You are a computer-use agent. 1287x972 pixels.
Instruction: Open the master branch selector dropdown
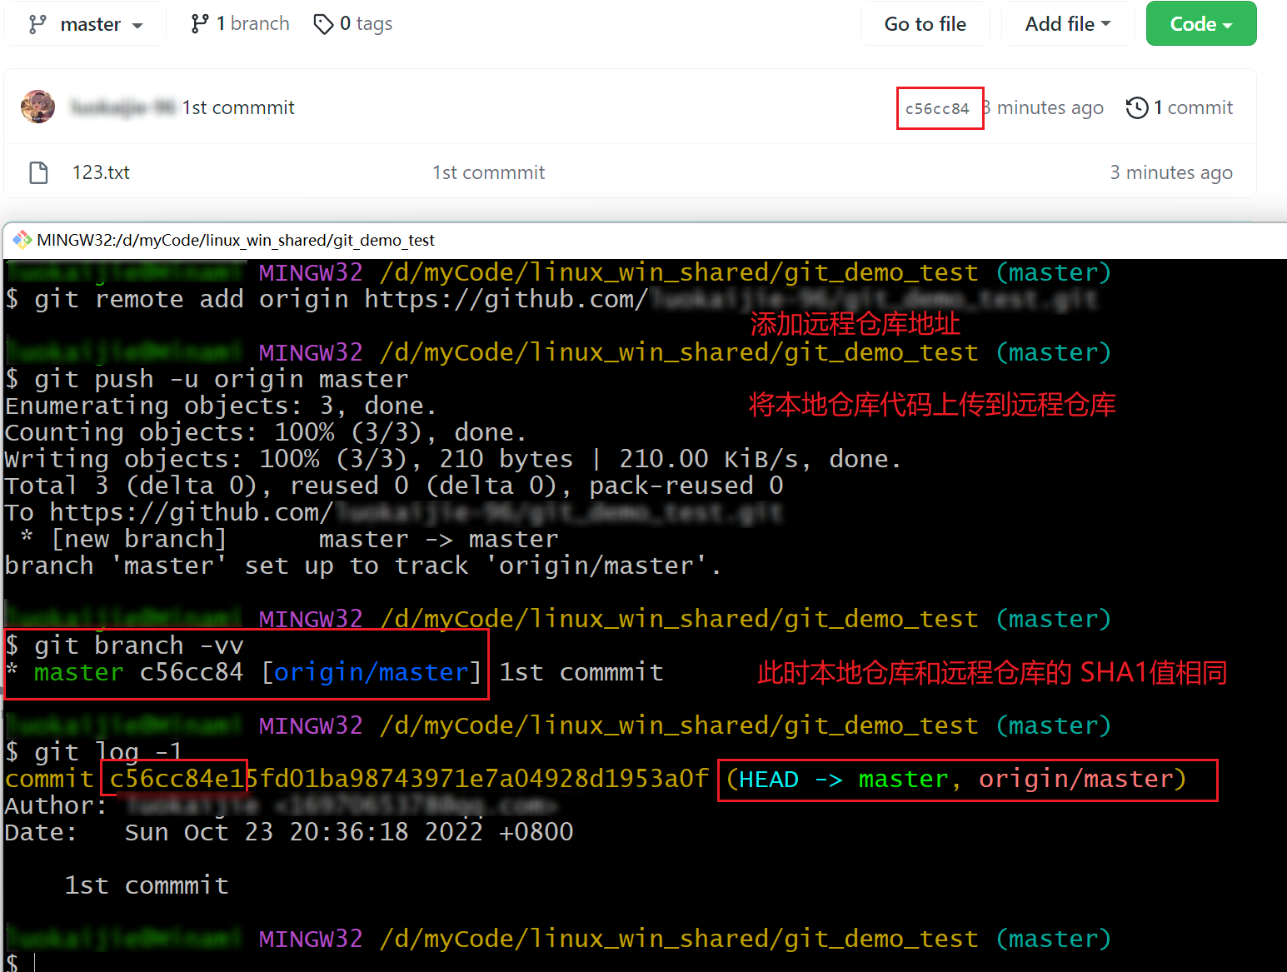click(x=85, y=24)
